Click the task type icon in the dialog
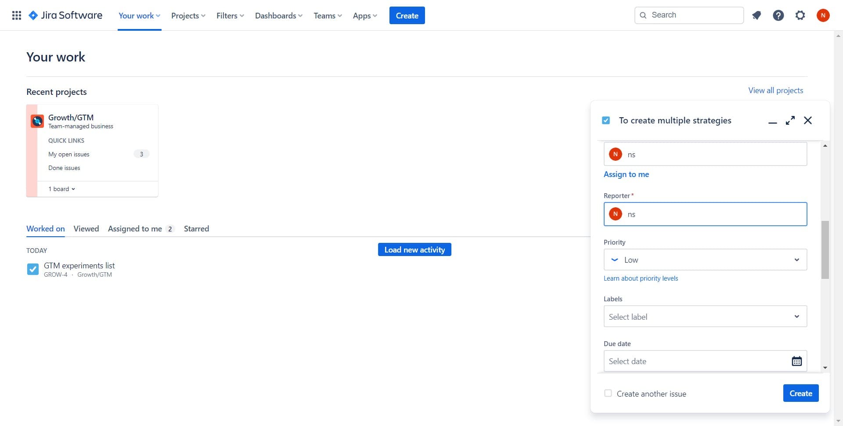The width and height of the screenshot is (843, 426). click(x=606, y=120)
